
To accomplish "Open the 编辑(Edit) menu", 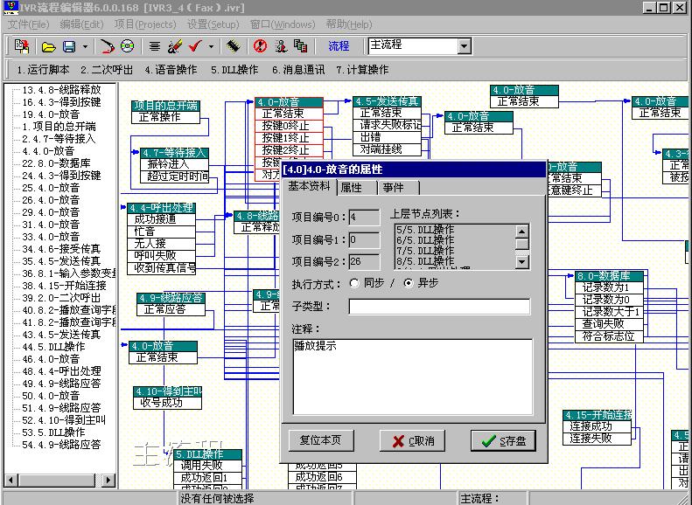I will click(x=81, y=24).
